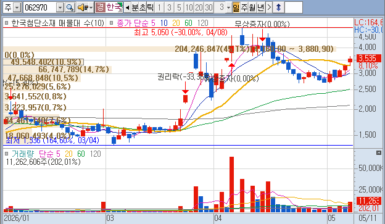Click the stock code 062970 input field

39,7
